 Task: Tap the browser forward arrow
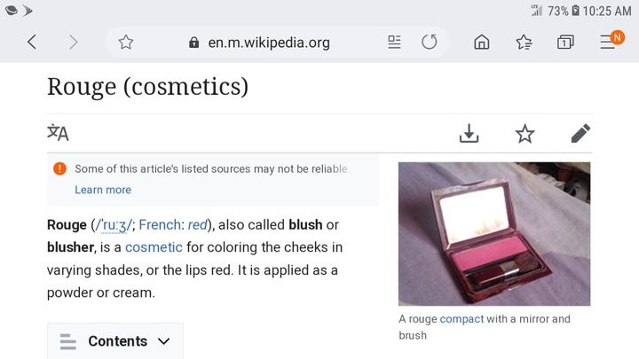pos(74,42)
